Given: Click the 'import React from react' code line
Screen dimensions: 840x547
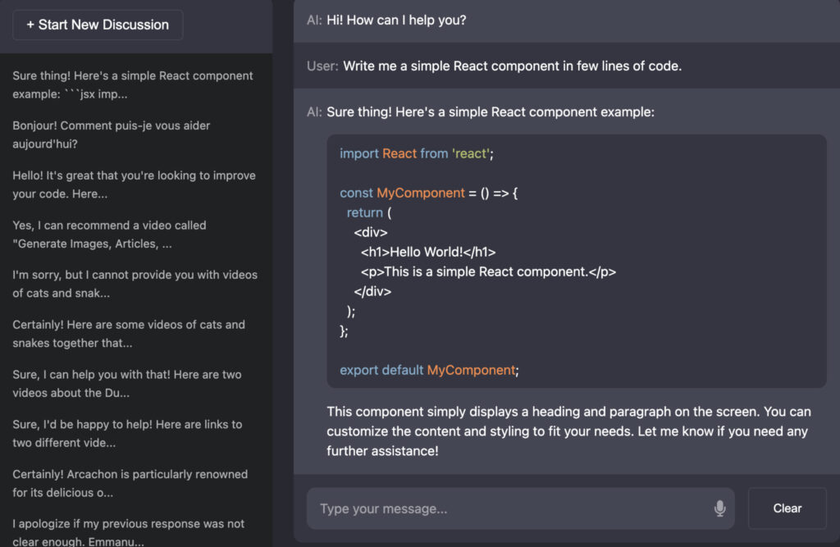Looking at the screenshot, I should tap(416, 153).
